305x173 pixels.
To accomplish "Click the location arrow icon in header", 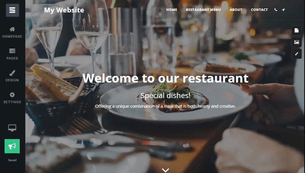I will tap(283, 10).
